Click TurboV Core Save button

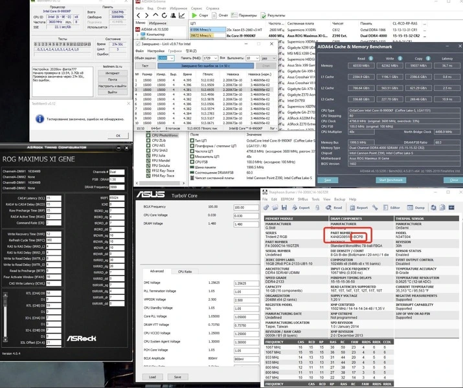tap(177, 377)
